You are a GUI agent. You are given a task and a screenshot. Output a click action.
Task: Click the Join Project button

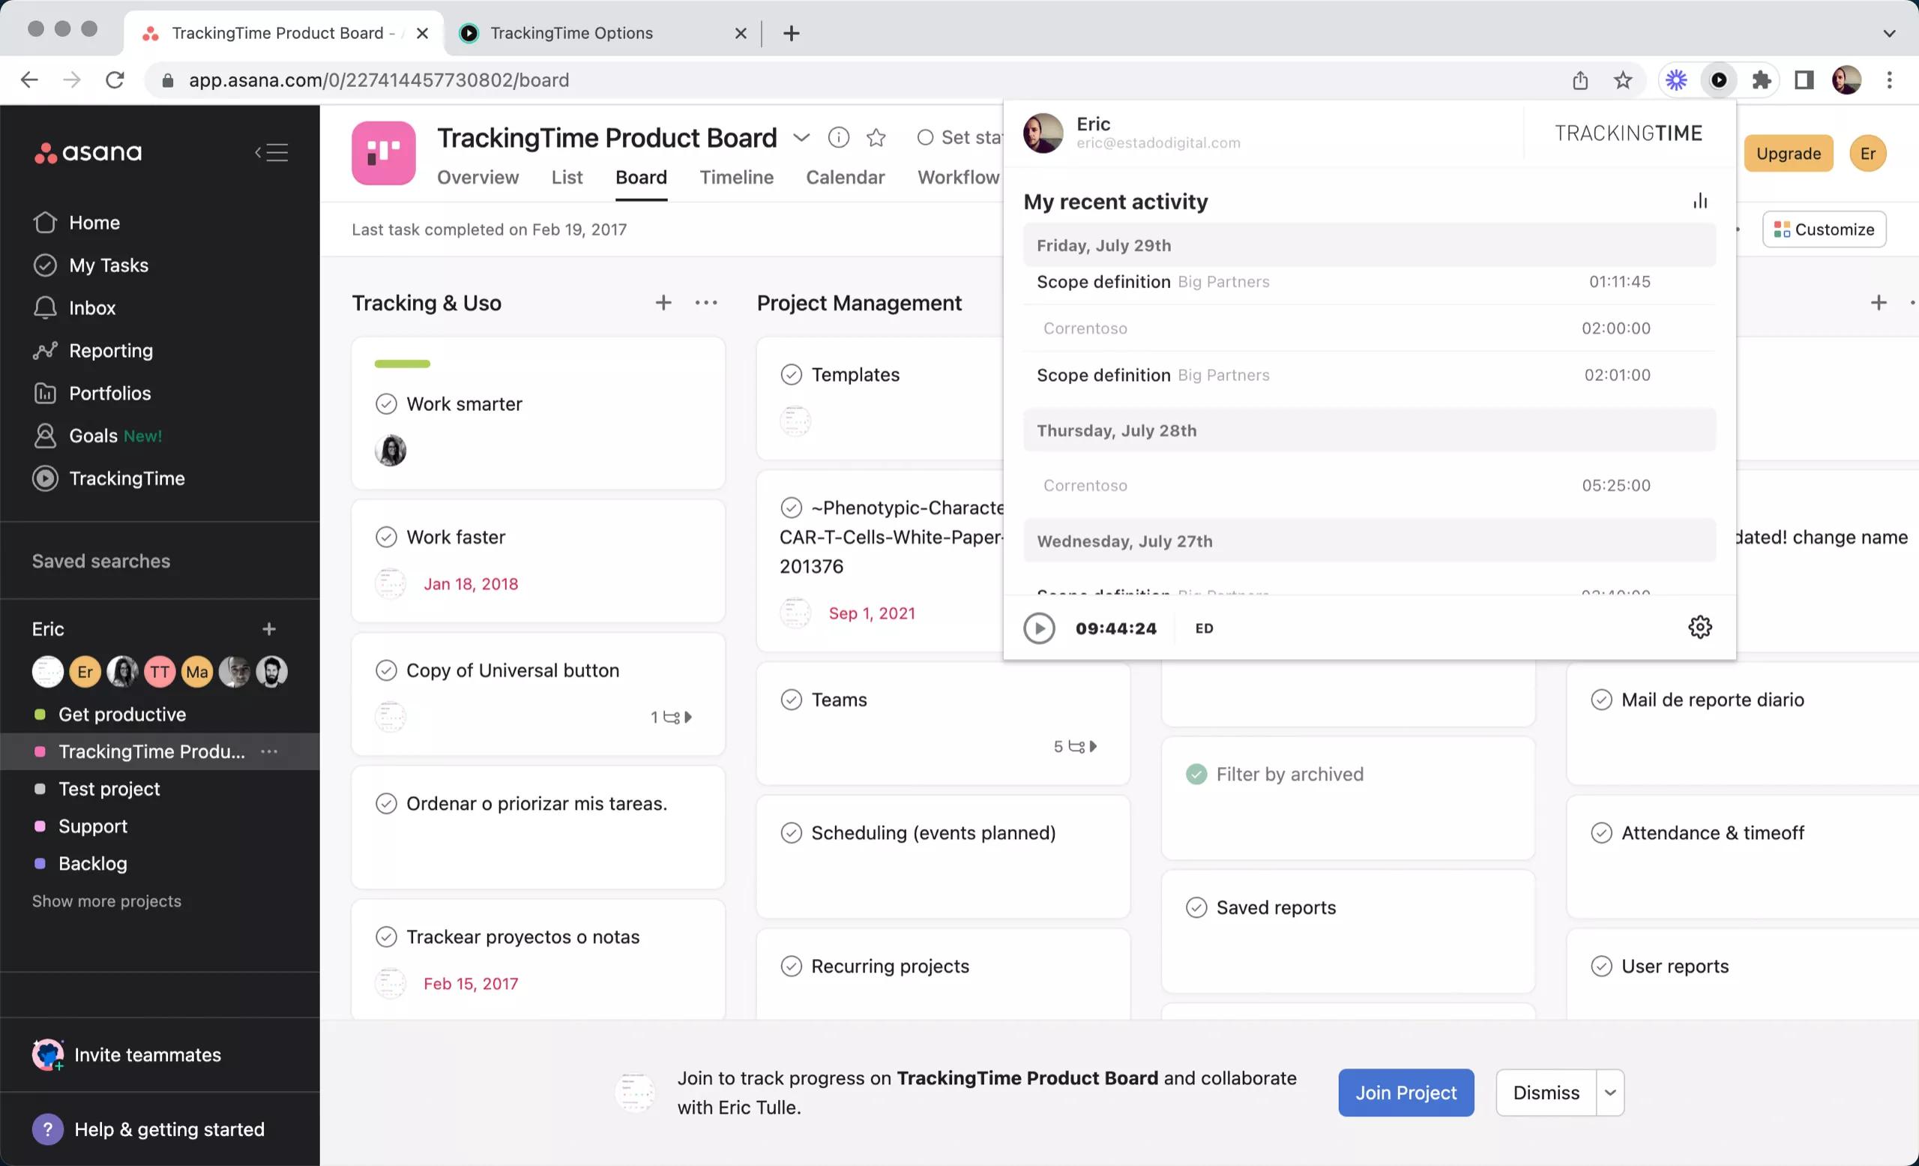point(1405,1092)
